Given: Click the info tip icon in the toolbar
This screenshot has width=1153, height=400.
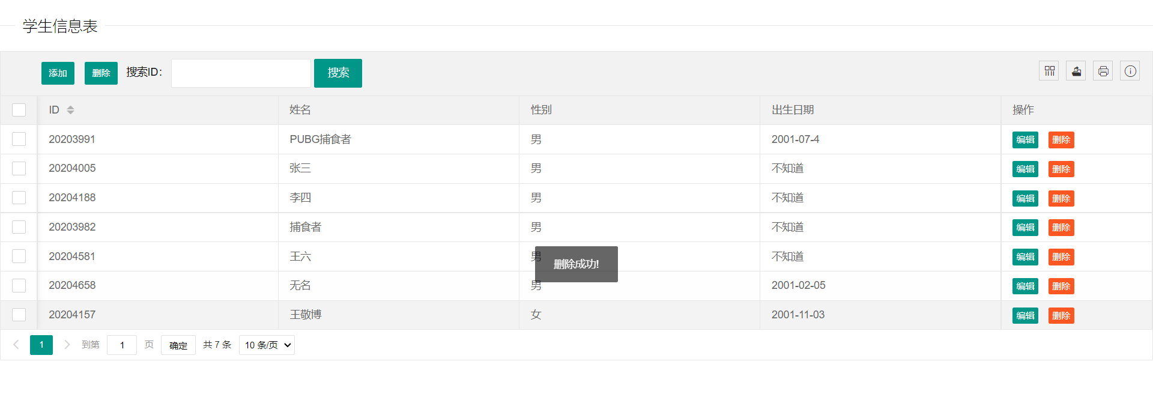Looking at the screenshot, I should [1130, 71].
